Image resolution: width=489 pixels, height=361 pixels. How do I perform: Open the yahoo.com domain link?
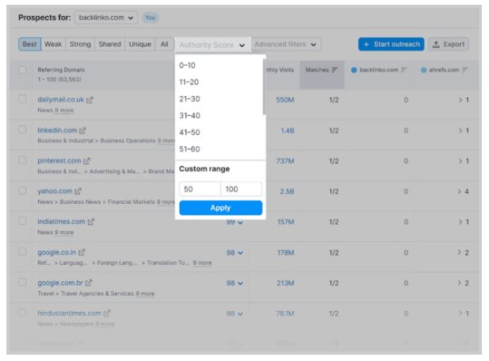click(55, 191)
